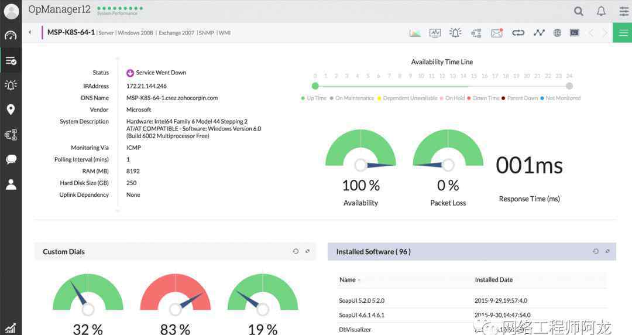
Task: Click the Dependent Unavailable legend item
Action: [x=407, y=98]
